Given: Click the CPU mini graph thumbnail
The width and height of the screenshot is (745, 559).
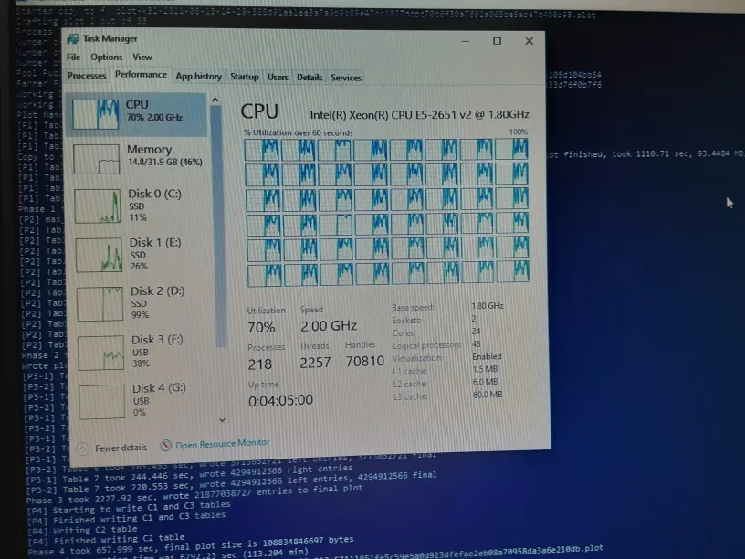Looking at the screenshot, I should click(x=96, y=114).
